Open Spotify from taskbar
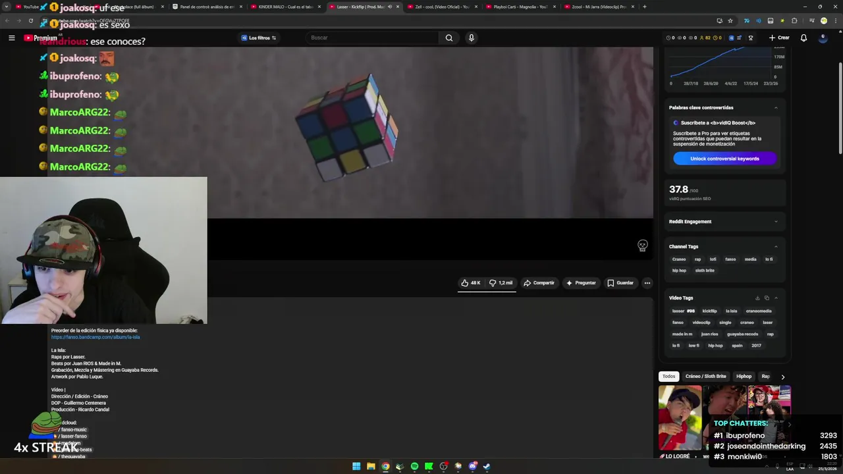This screenshot has width=843, height=474. pos(414,466)
